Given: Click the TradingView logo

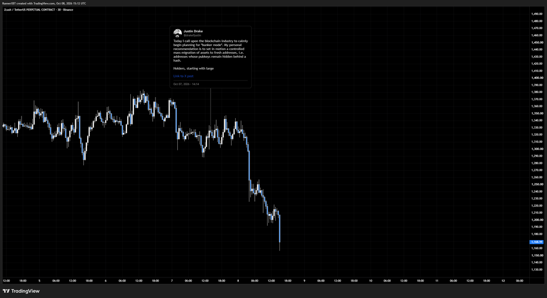Looking at the screenshot, I should pyautogui.click(x=21, y=291).
